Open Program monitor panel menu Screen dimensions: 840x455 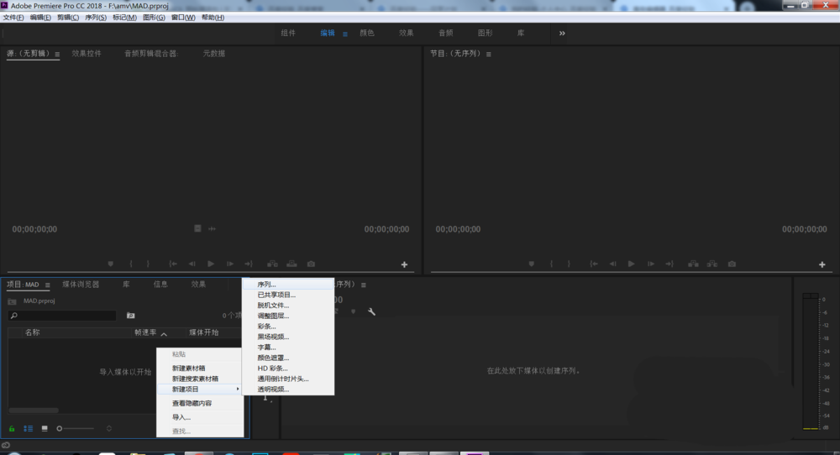[489, 54]
